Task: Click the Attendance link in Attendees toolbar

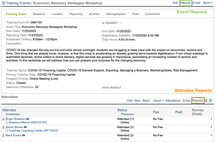Action: pyautogui.click(x=173, y=101)
